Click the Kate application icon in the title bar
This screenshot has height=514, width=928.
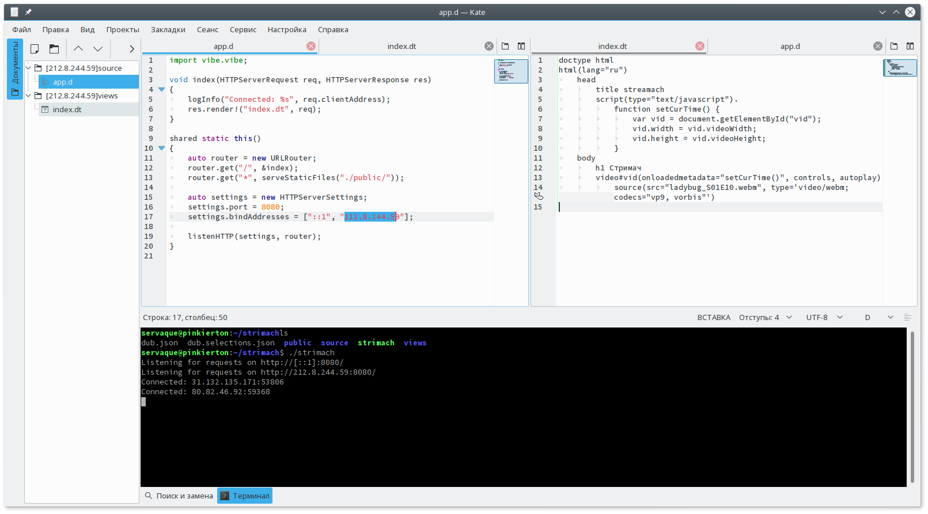point(14,12)
